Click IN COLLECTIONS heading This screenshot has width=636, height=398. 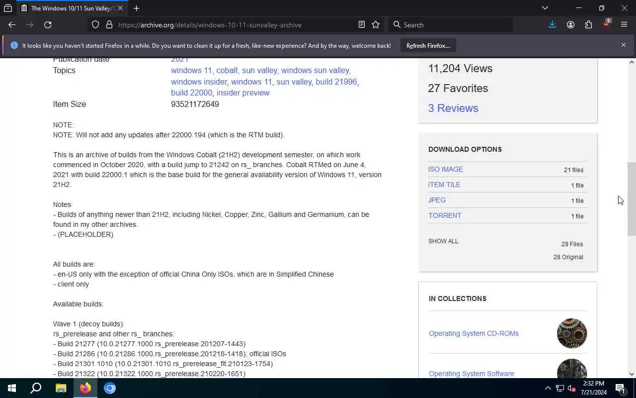tap(458, 298)
